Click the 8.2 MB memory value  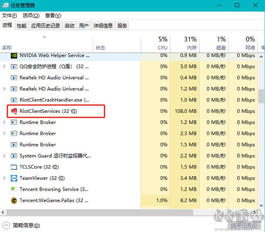(x=188, y=200)
